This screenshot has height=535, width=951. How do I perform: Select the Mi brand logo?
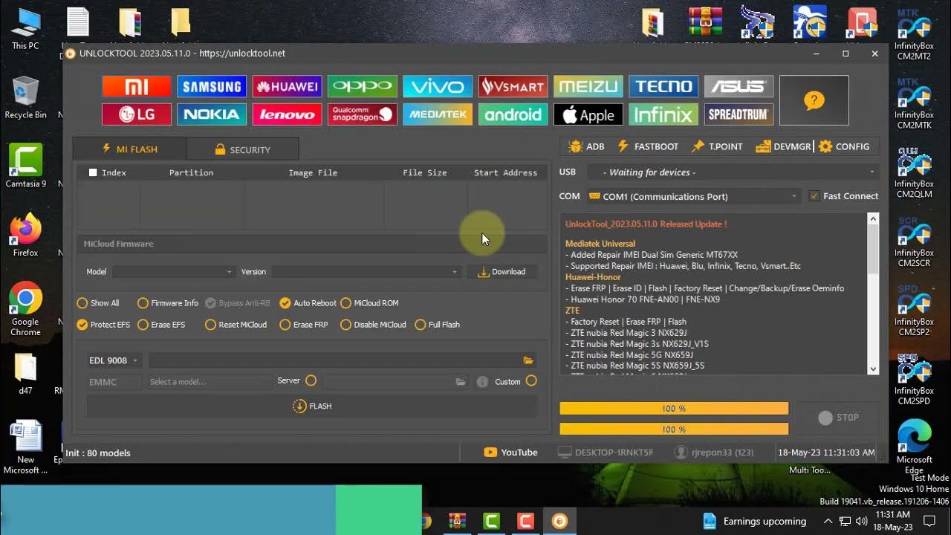pos(136,86)
